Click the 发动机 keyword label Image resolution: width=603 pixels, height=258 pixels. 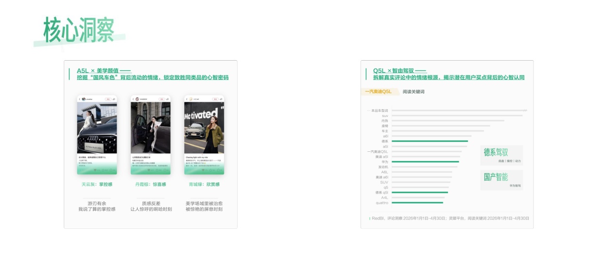click(383, 167)
